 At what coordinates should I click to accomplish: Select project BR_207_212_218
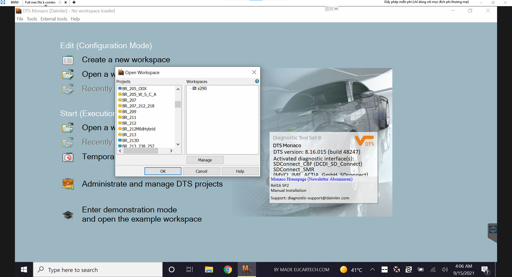click(x=138, y=106)
